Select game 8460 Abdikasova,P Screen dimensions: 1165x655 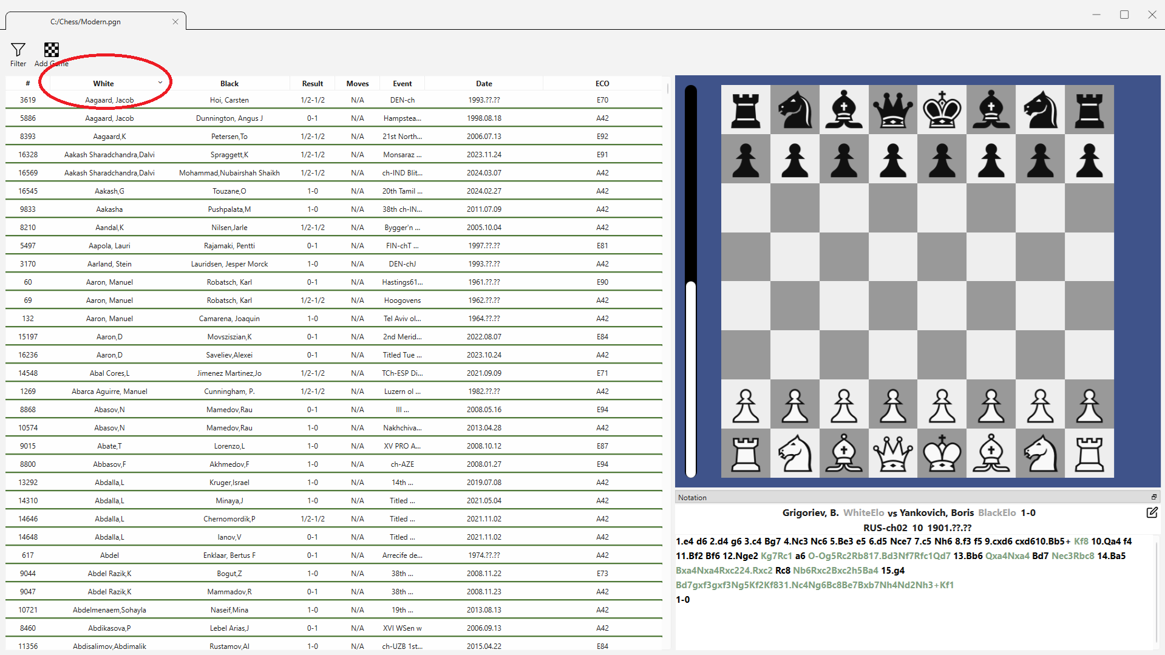tap(334, 628)
